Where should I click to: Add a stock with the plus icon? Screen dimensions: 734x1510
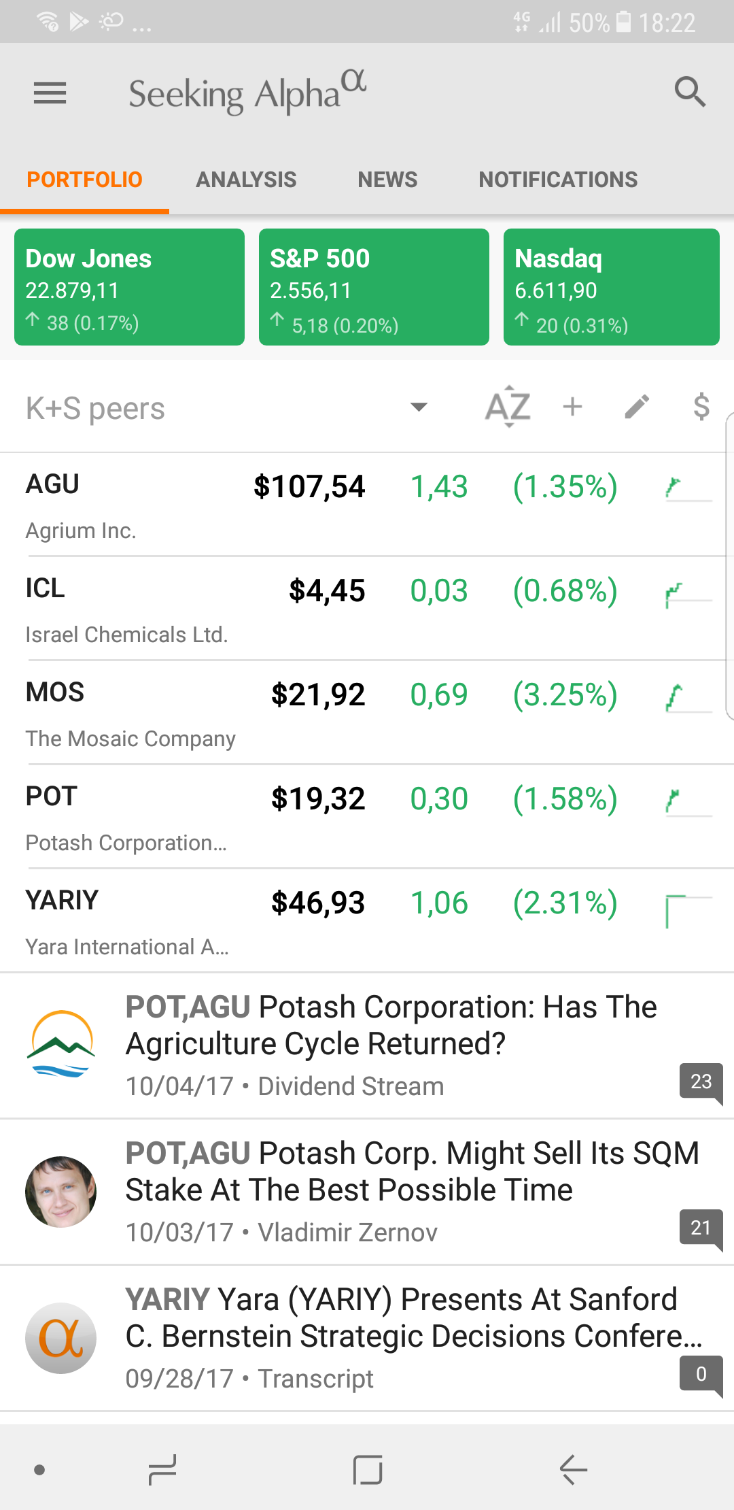click(573, 407)
